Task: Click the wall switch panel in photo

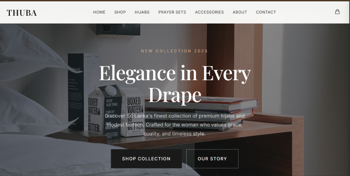Action: point(118,29)
